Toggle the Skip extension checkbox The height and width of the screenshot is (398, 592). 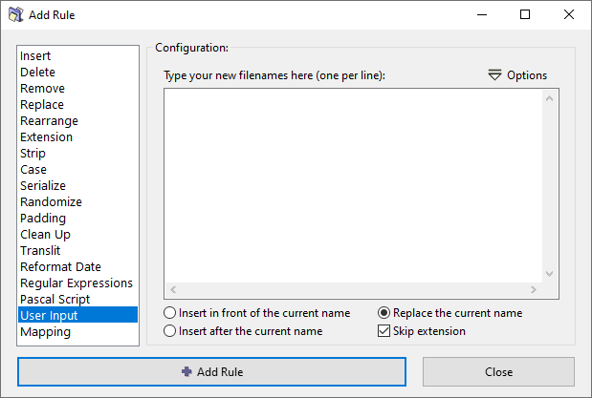(422, 331)
